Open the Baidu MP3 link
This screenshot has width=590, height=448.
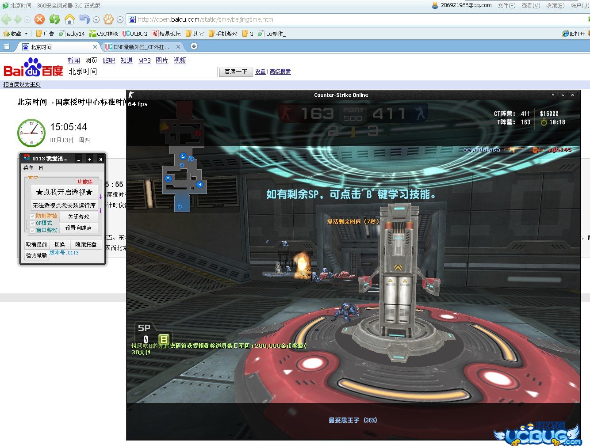145,61
